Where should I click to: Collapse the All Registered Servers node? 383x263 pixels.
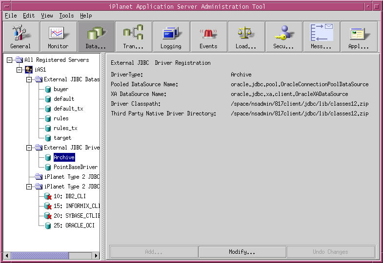click(x=10, y=60)
